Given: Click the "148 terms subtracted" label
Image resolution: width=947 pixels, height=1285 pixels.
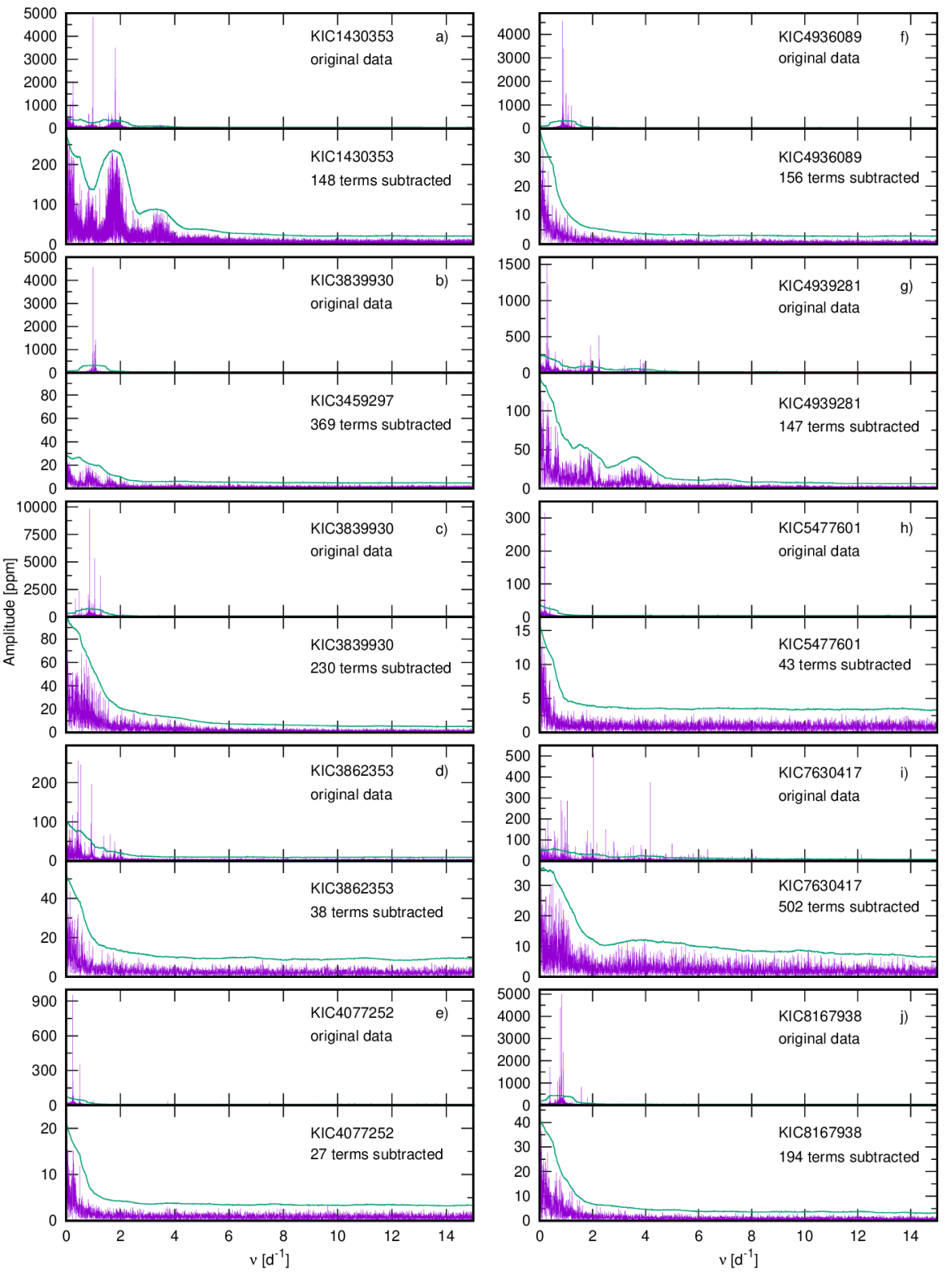Looking at the screenshot, I should coord(380,180).
